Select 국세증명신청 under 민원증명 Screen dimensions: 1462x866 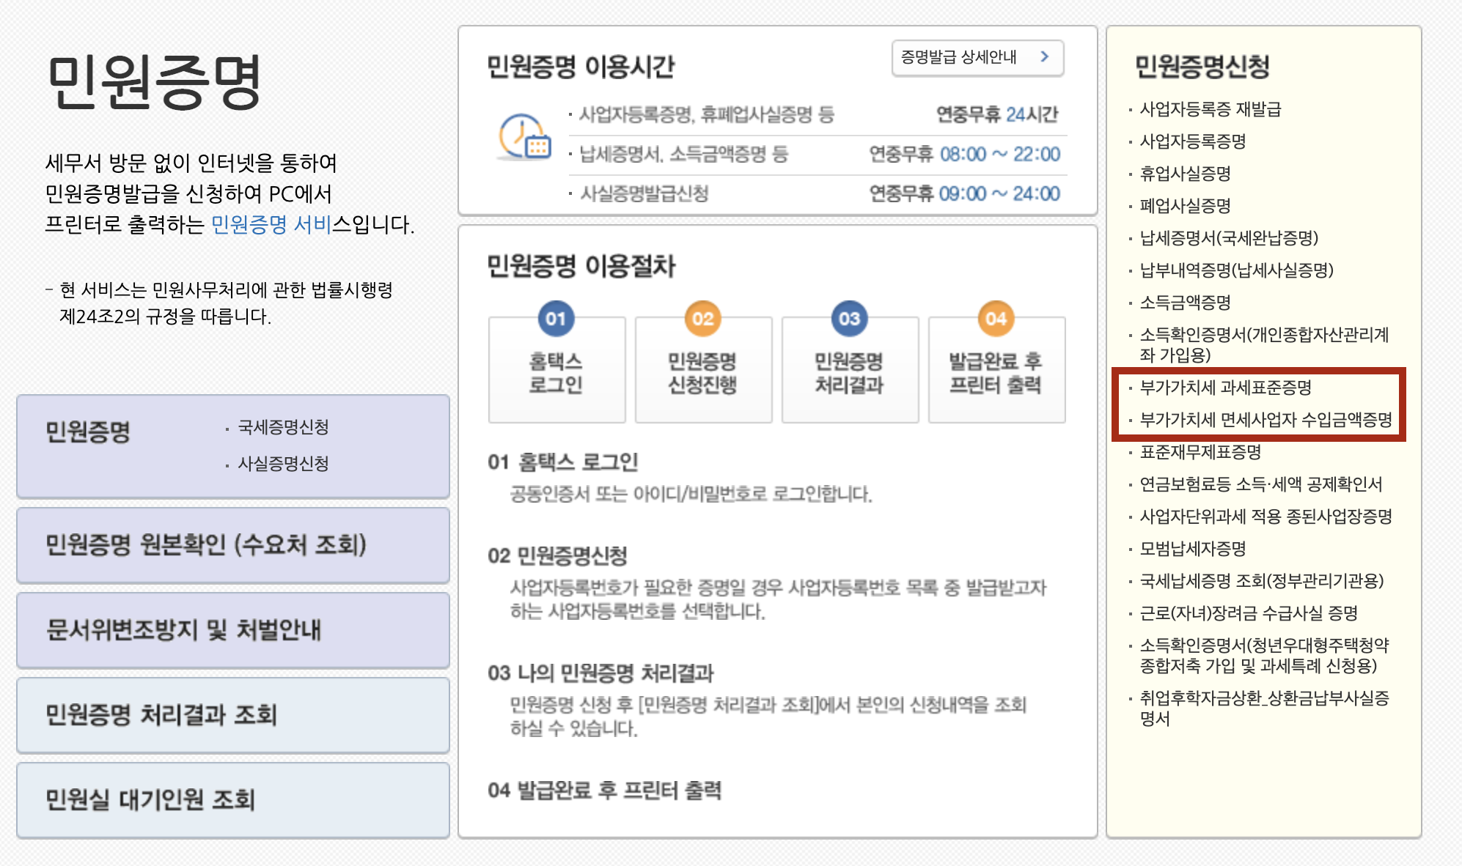coord(283,427)
